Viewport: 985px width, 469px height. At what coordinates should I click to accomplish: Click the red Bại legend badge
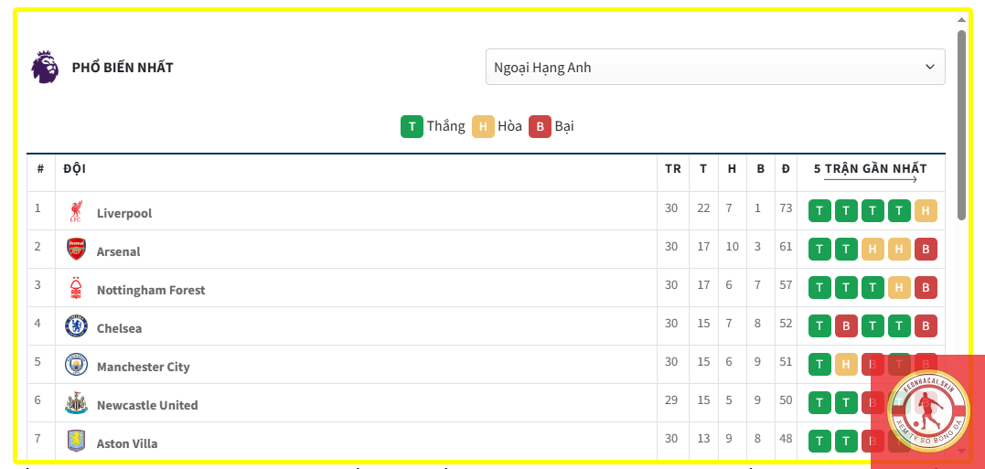(540, 126)
